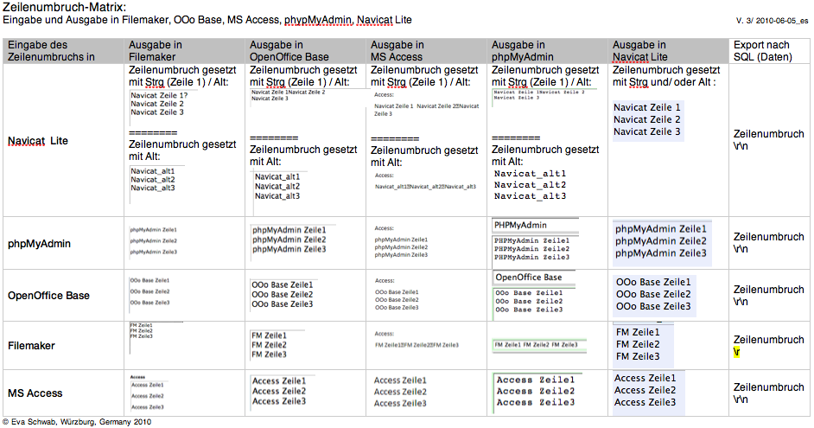This screenshot has width=814, height=428.
Task: Click "Zeilenumbruch gesetzt mit Alt:" in MS Access column
Action: pos(424,157)
